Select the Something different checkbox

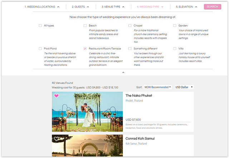coord(130,49)
